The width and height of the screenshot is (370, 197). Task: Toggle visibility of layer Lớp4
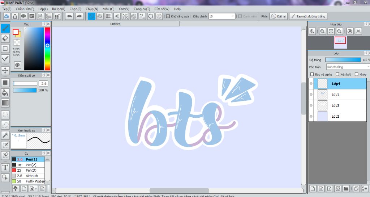[x=311, y=84]
